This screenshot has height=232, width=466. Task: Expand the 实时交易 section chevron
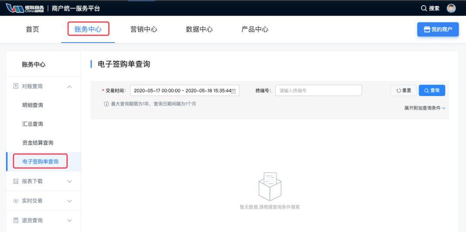[x=69, y=201]
